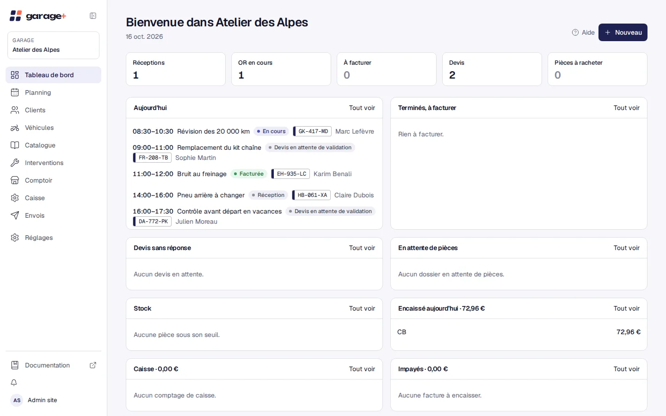Open the Admin site user menu

click(x=53, y=400)
